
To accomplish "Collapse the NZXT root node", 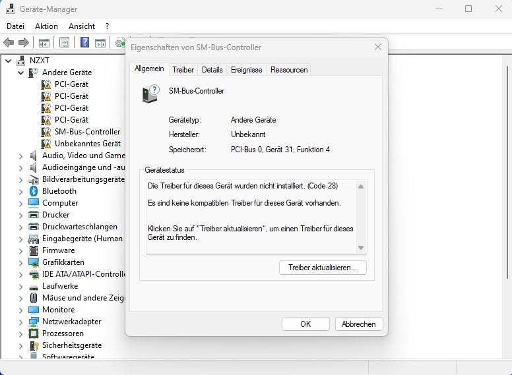I will click(x=9, y=61).
